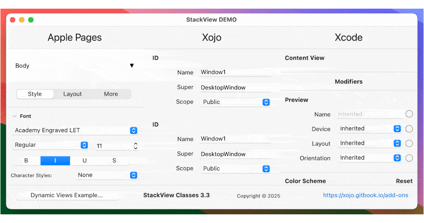
Task: Click the Dynamic Views Example button
Action: click(x=67, y=195)
